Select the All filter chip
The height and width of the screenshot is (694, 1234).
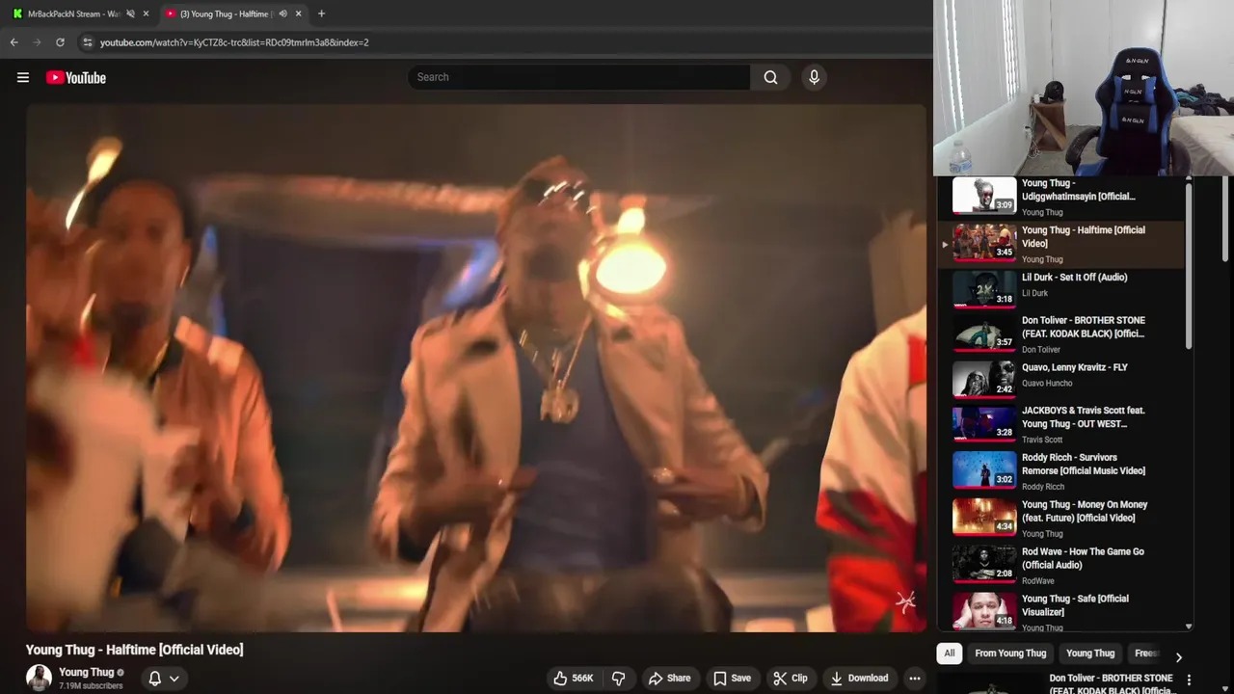pyautogui.click(x=950, y=653)
